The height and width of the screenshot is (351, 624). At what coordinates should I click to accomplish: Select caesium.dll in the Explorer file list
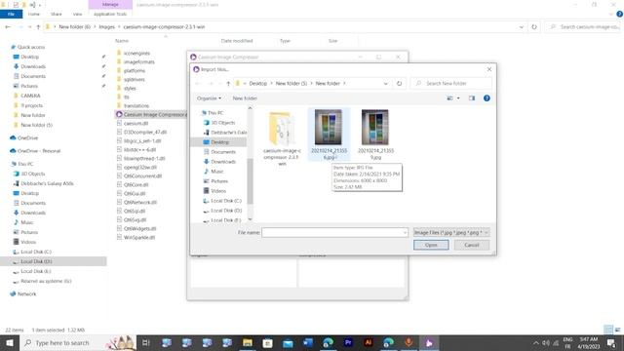136,124
